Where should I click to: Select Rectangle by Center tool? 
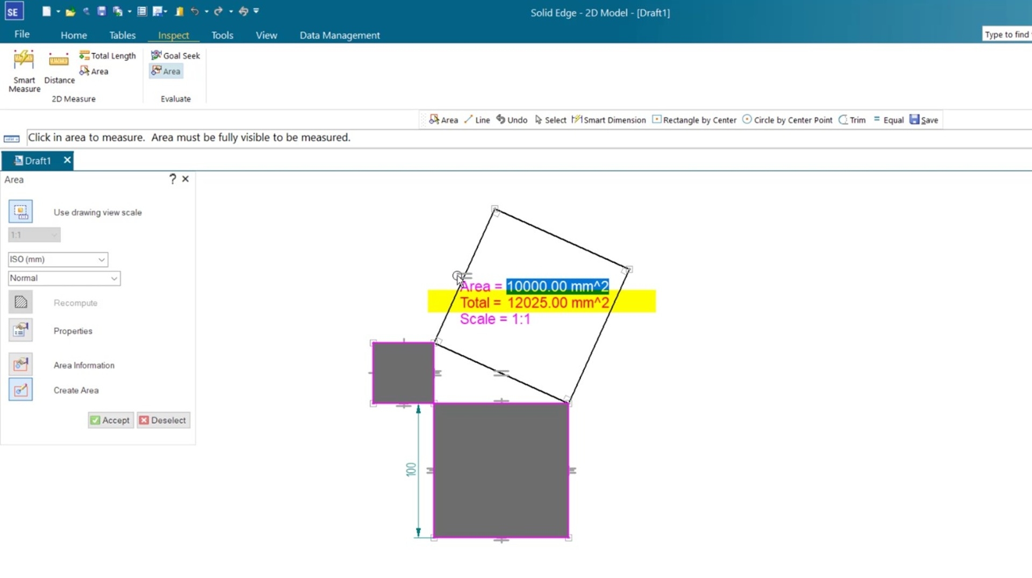point(694,120)
